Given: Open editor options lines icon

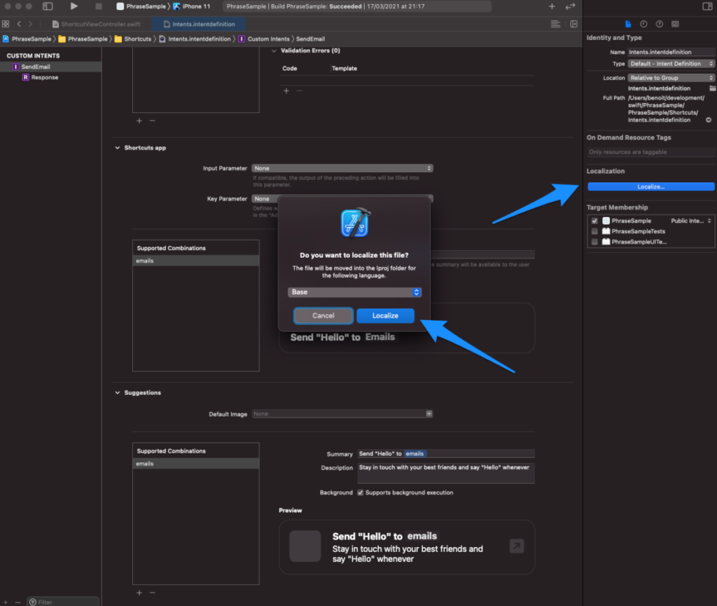Looking at the screenshot, I should 555,25.
